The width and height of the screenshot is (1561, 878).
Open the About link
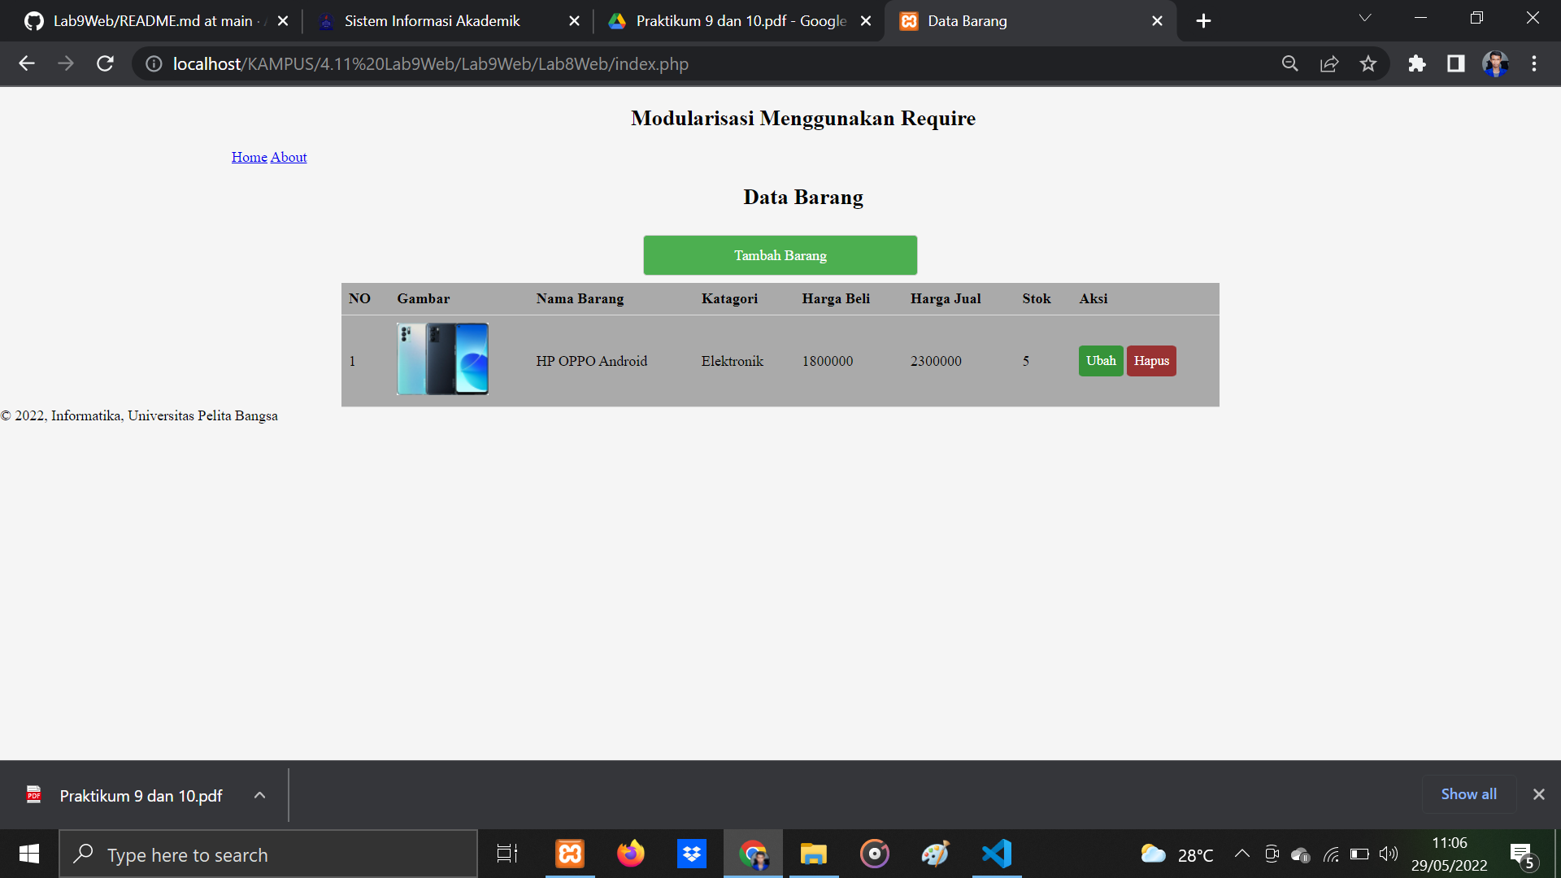[x=289, y=156]
